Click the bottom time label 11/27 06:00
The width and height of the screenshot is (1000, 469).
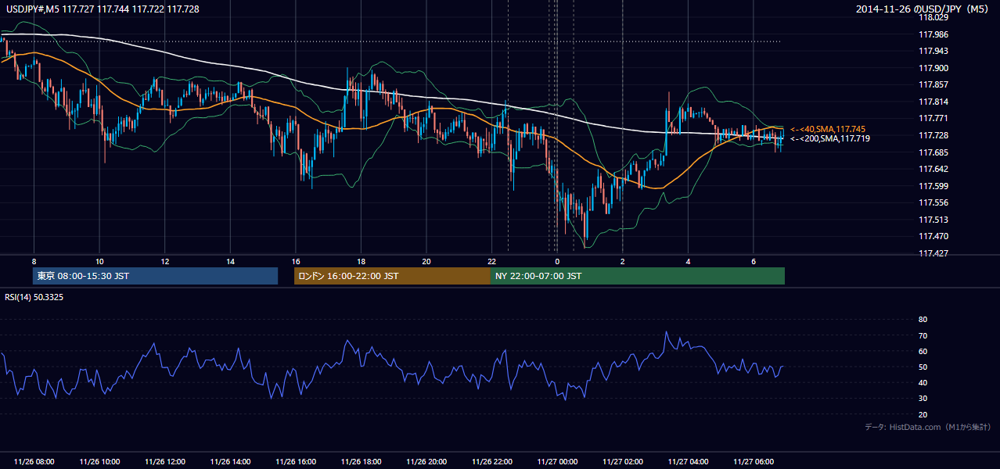tap(754, 462)
